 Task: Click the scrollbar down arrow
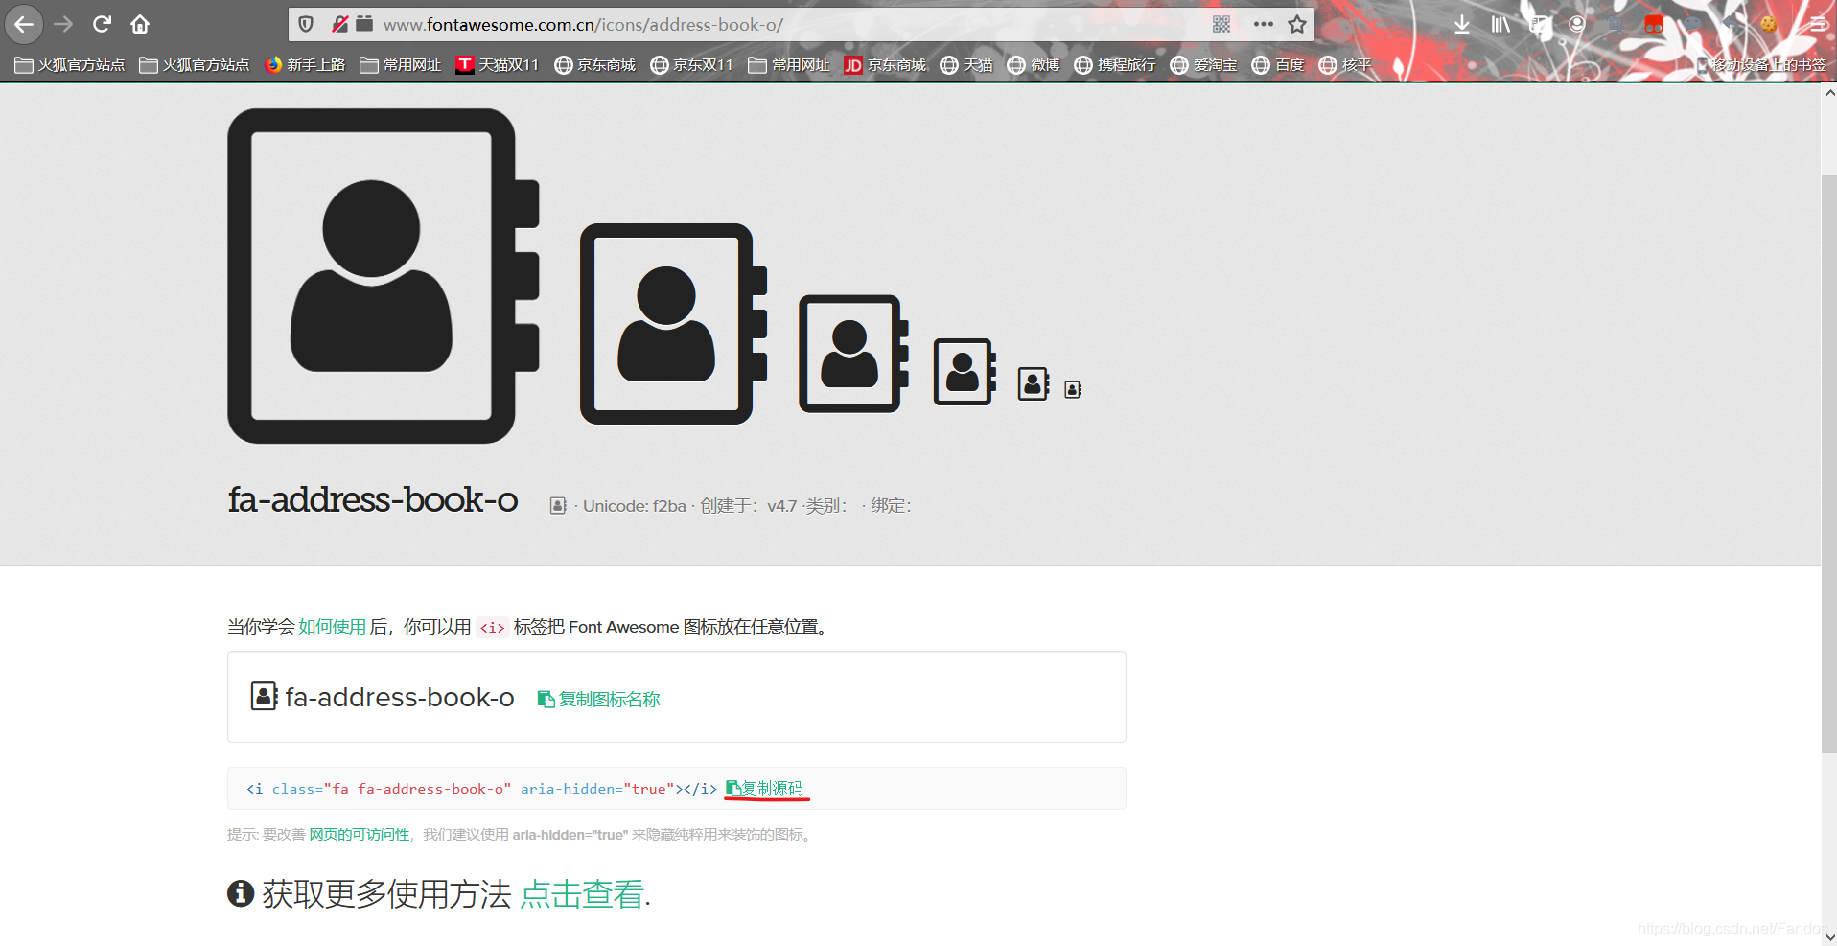[1829, 937]
